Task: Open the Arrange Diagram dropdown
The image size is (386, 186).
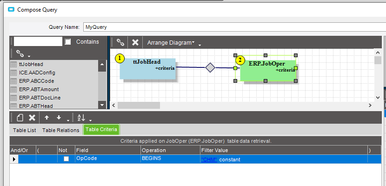Action: click(171, 43)
